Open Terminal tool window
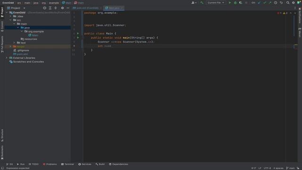The image size is (302, 170). coord(67,164)
